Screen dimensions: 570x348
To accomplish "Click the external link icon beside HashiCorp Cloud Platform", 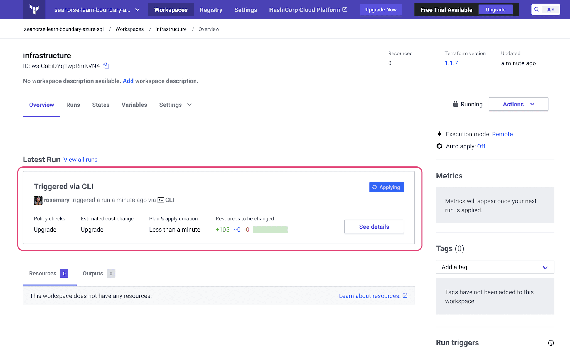I will (345, 9).
